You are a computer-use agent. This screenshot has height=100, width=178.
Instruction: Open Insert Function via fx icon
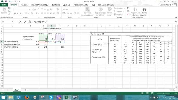tap(30, 22)
